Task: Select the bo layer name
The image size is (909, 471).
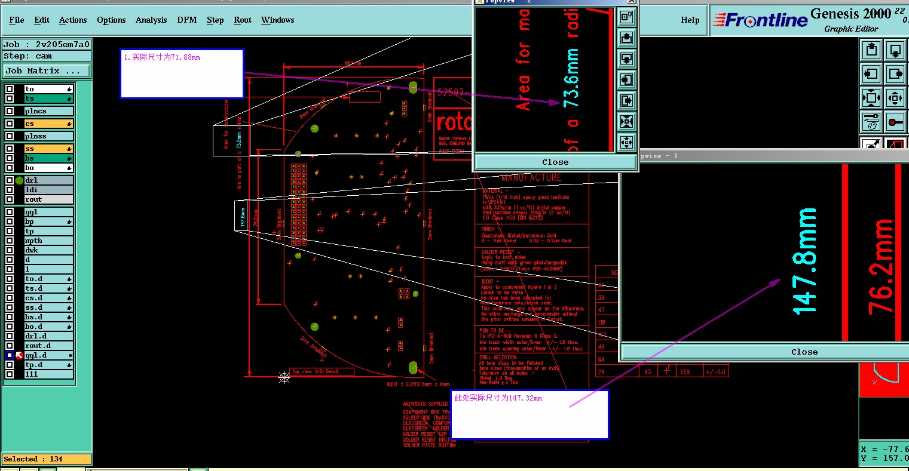Action: 48,168
